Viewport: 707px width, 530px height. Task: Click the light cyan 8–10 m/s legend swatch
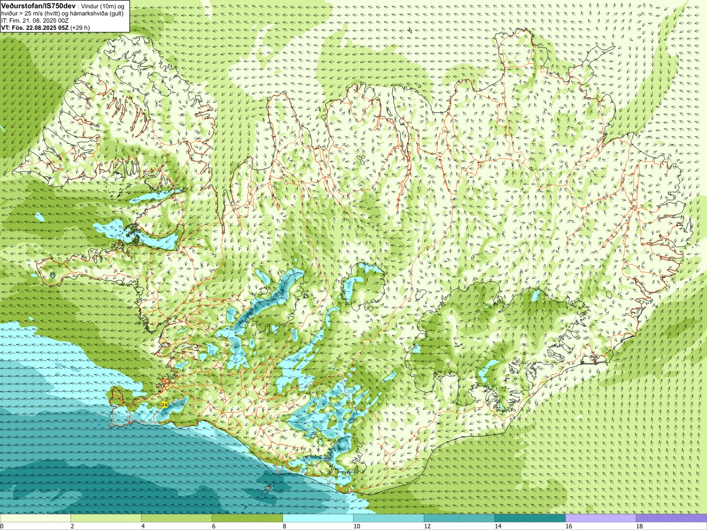point(318,518)
